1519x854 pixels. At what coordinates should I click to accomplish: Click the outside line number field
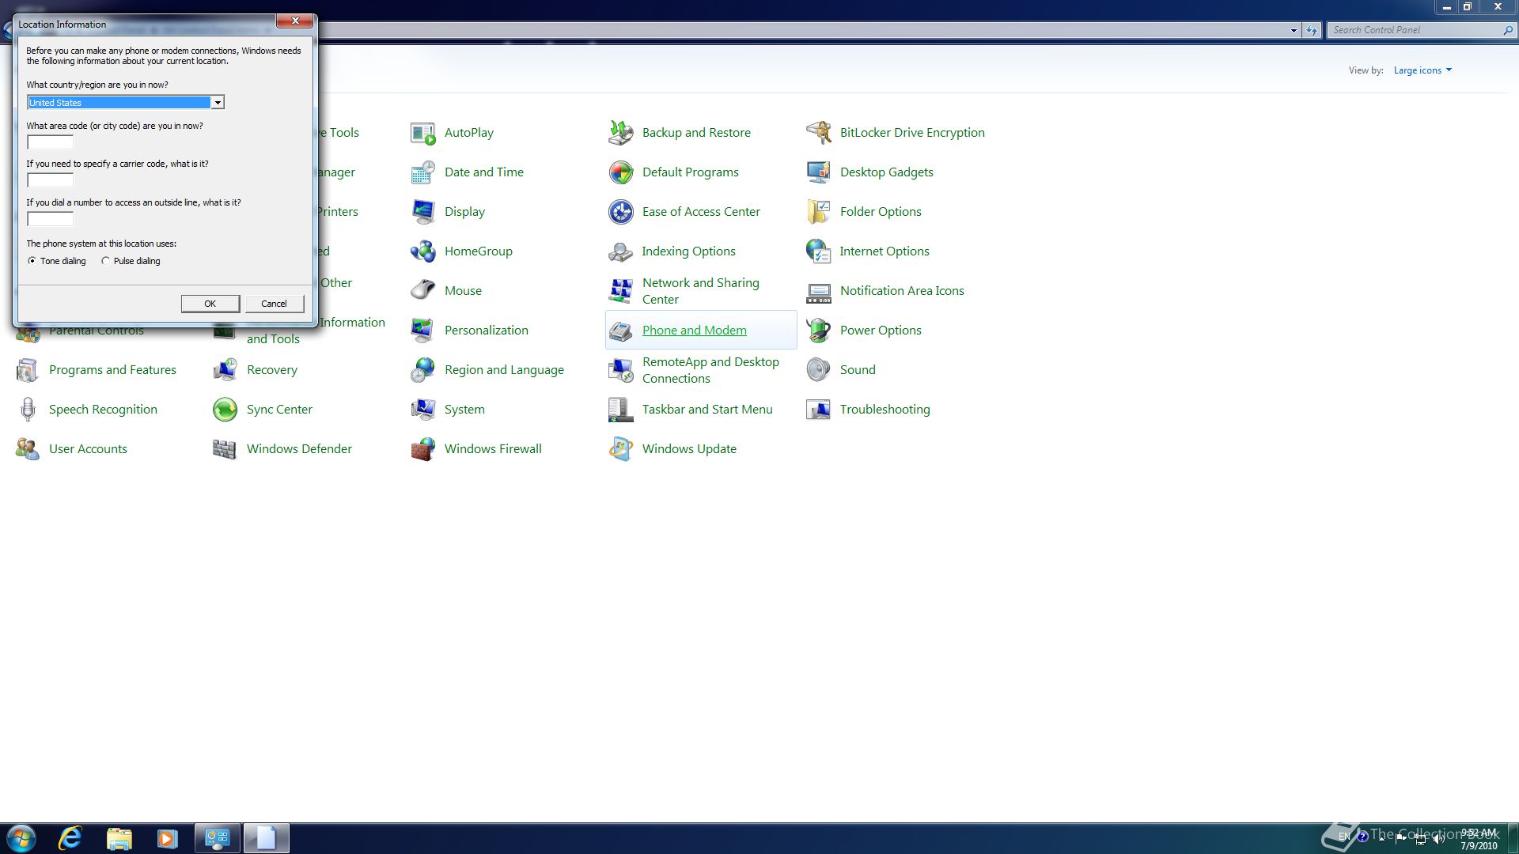click(50, 219)
